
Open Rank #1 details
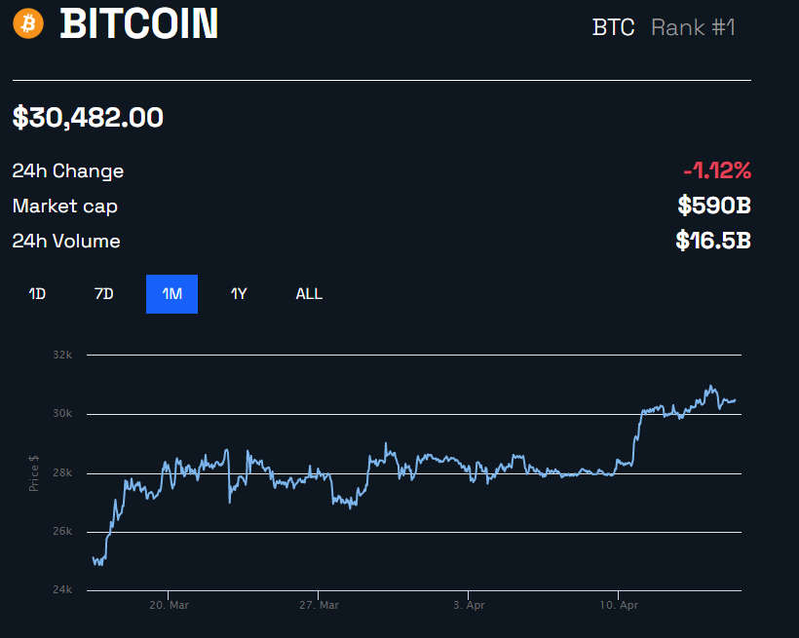pos(692,28)
